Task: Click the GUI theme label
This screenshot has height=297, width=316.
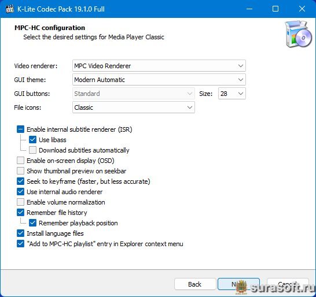Action: point(30,80)
